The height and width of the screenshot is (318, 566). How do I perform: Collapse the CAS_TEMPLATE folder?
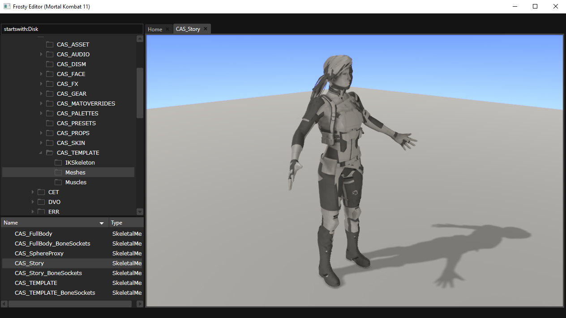click(x=41, y=153)
